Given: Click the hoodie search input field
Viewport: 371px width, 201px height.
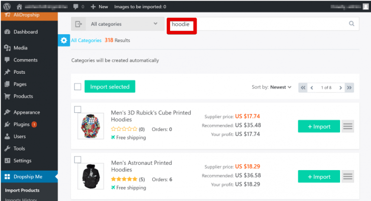Looking at the screenshot, I should [263, 24].
